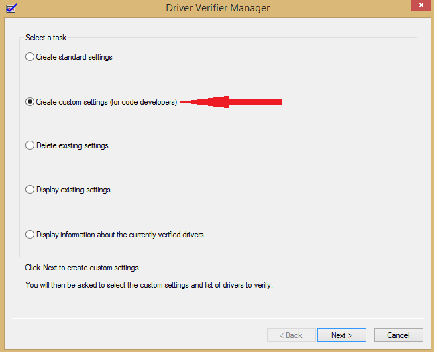Pick Display existing settings radio button
This screenshot has width=434, height=352.
pyautogui.click(x=30, y=190)
